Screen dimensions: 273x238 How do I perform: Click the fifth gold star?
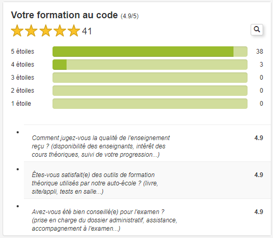click(74, 31)
